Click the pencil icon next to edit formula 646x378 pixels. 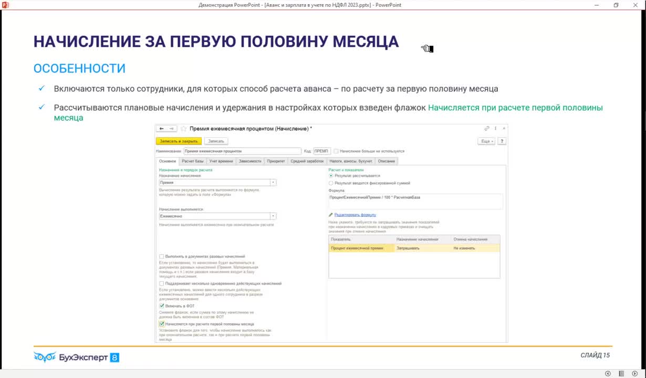point(331,215)
